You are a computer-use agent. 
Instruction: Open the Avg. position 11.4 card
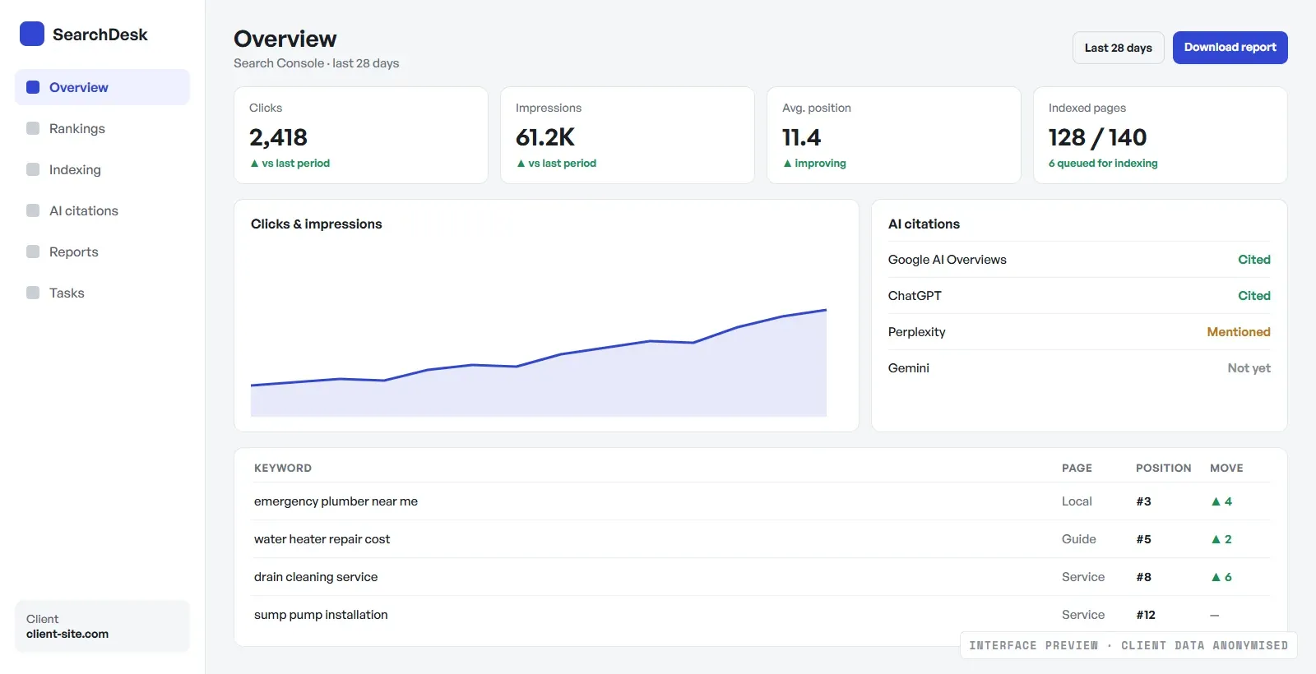[894, 135]
